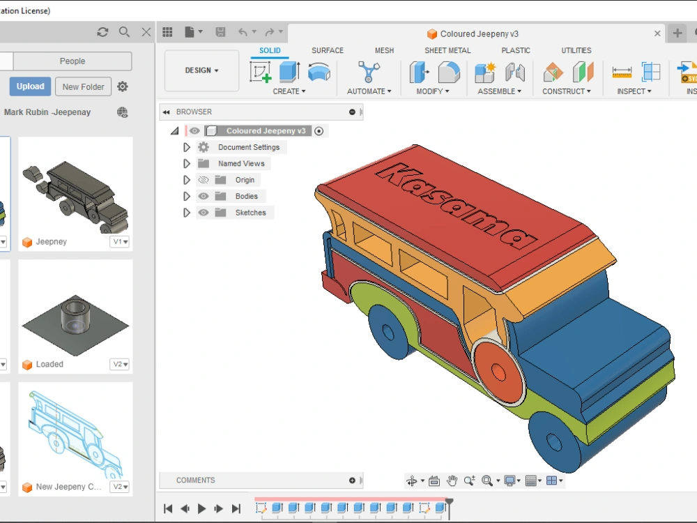Open the Loaded design thumbnail
697x523 pixels.
tap(75, 317)
